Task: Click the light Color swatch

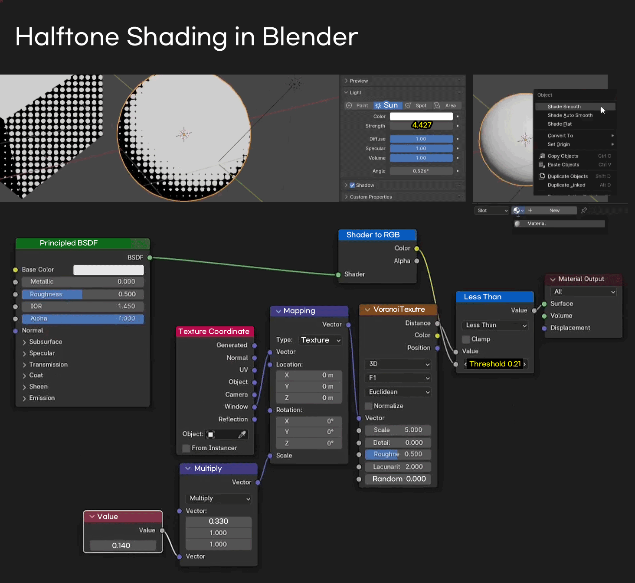Action: [x=421, y=116]
